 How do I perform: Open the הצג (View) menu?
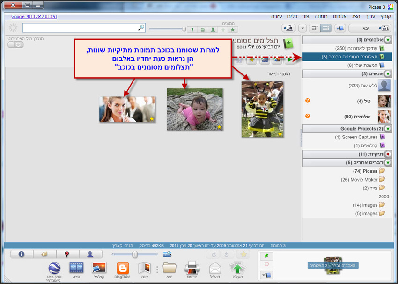356,17
